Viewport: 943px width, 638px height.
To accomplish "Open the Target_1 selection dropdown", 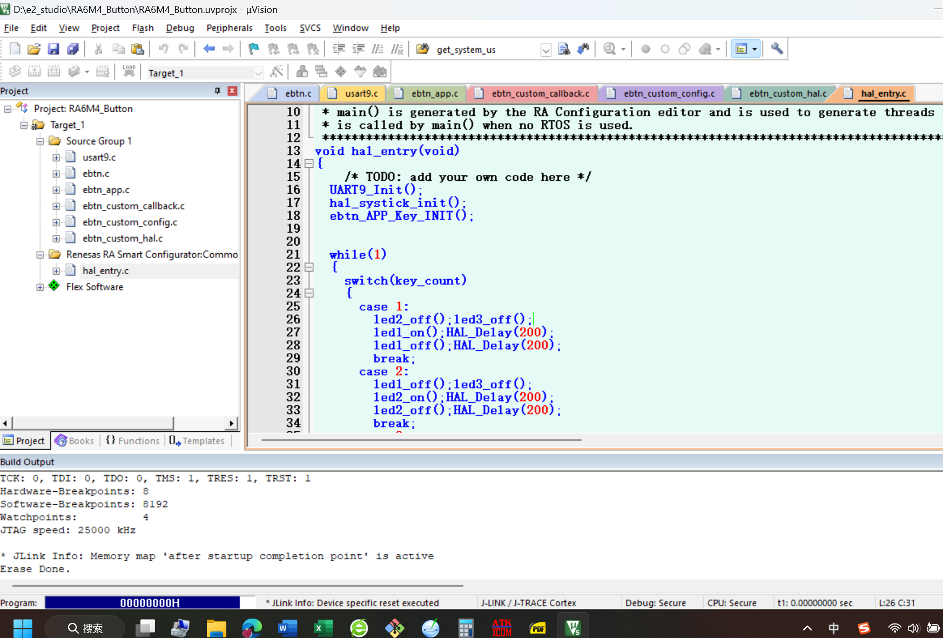I will coord(258,73).
